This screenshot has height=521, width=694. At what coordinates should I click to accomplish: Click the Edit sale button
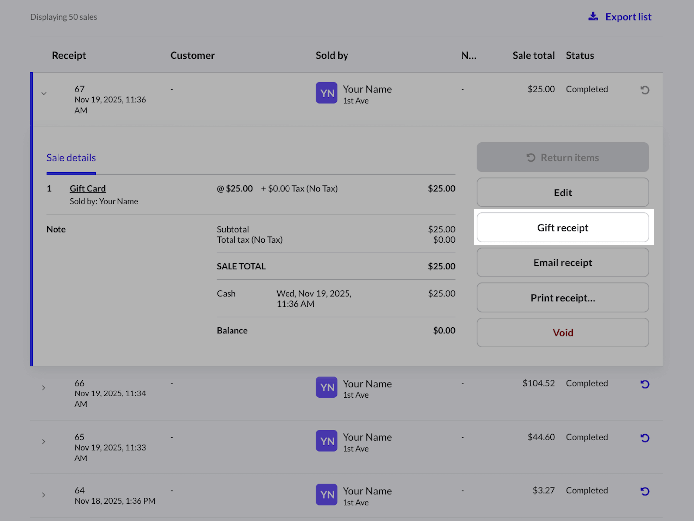563,193
